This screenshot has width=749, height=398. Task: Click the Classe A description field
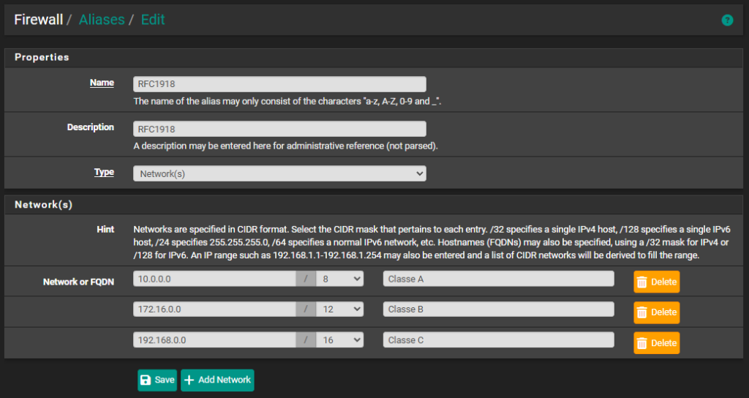tap(498, 279)
